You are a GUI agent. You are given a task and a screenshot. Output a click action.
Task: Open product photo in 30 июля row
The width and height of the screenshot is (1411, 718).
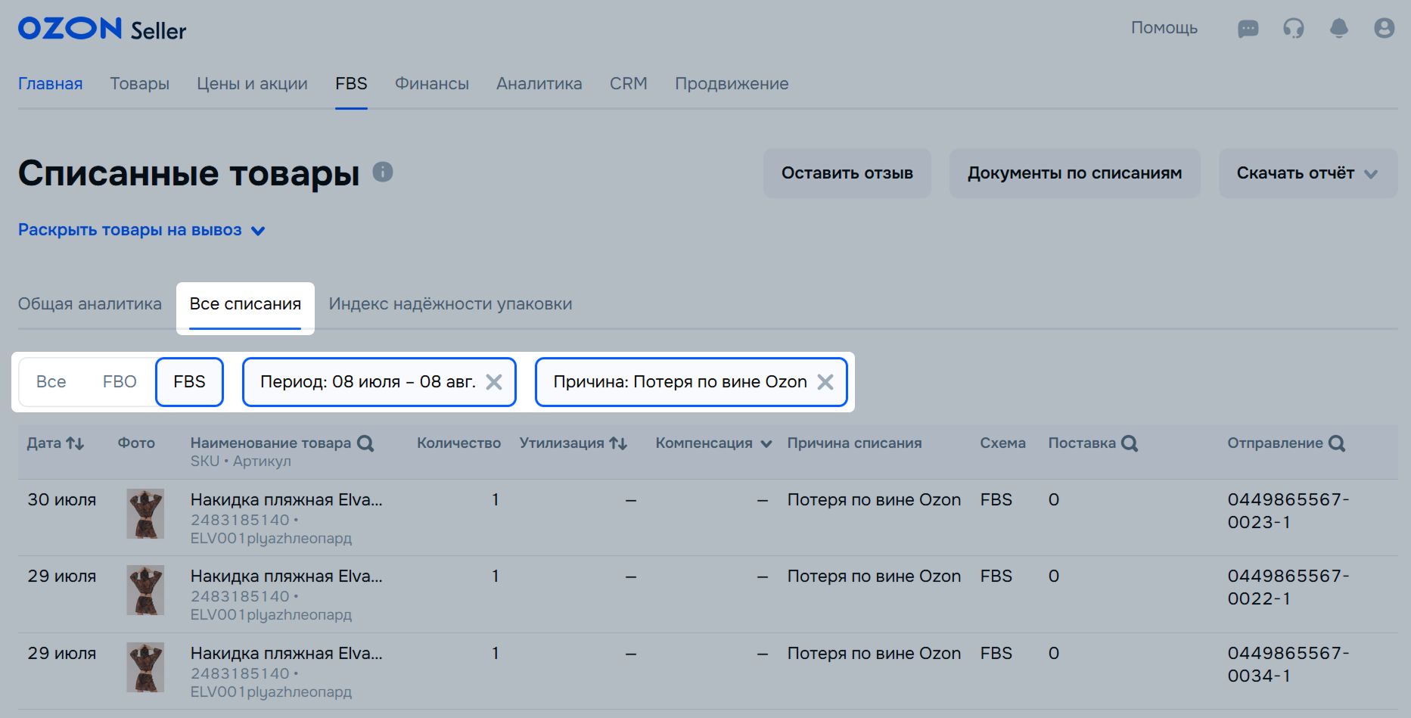145,514
